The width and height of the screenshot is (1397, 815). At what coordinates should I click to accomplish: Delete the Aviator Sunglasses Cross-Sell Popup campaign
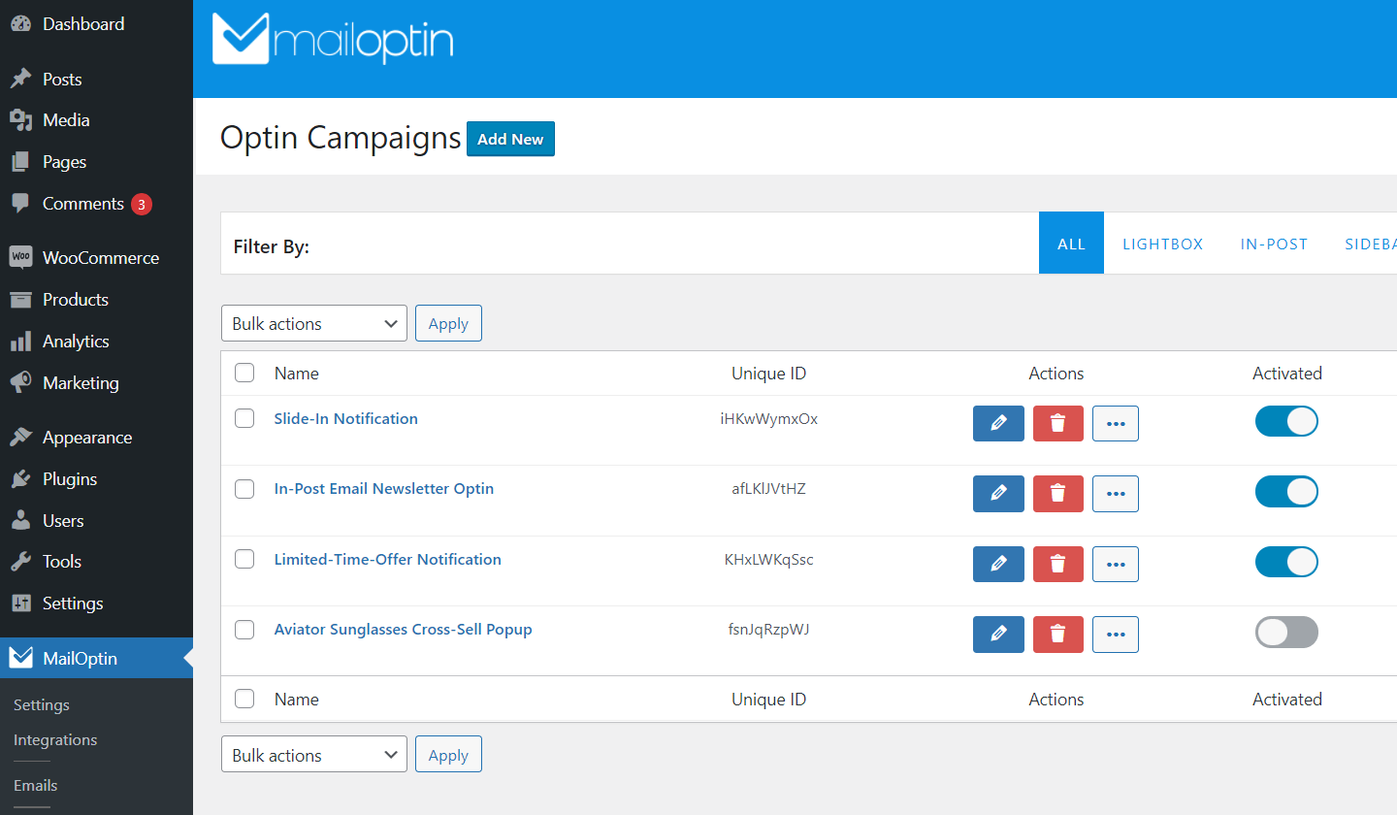[x=1058, y=635]
